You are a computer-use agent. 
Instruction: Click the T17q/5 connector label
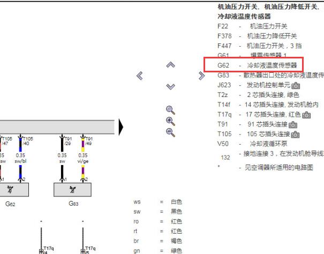pyautogui.click(x=90, y=250)
